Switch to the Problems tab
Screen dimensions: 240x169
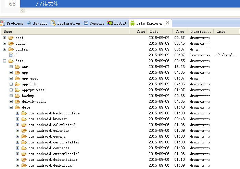point(12,23)
